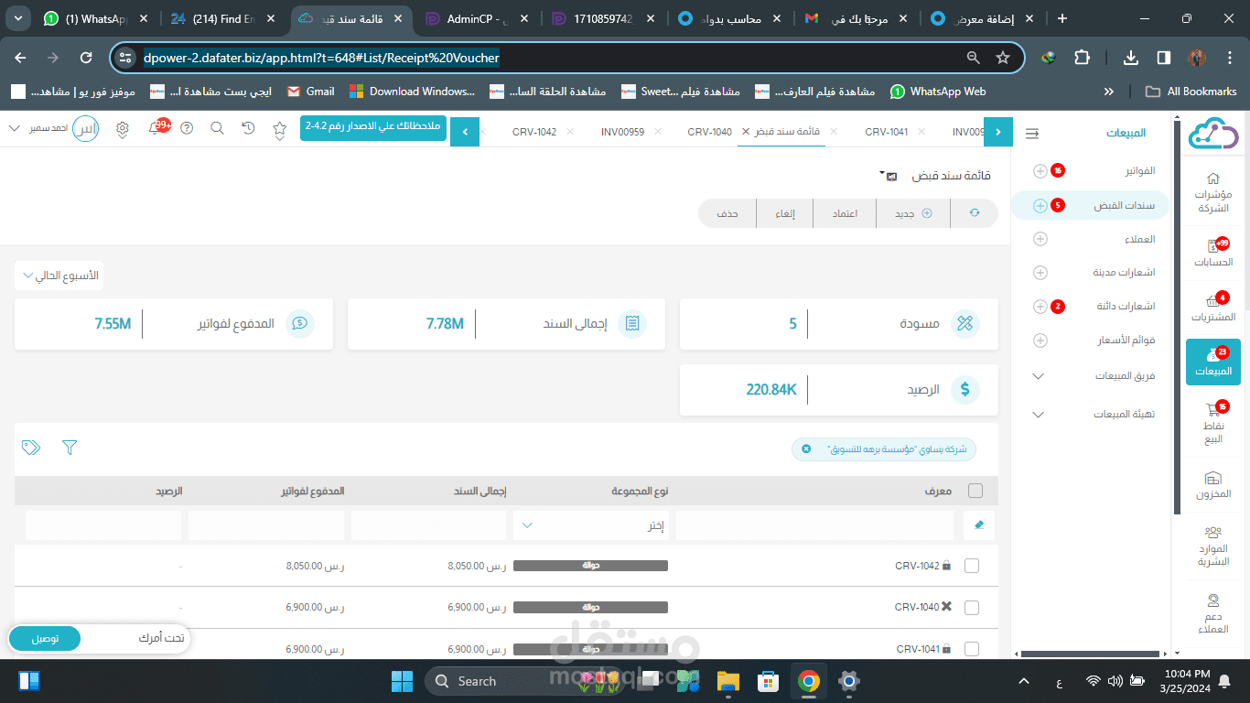The height and width of the screenshot is (703, 1250).
Task: Open the favorites star icon
Action: (280, 129)
